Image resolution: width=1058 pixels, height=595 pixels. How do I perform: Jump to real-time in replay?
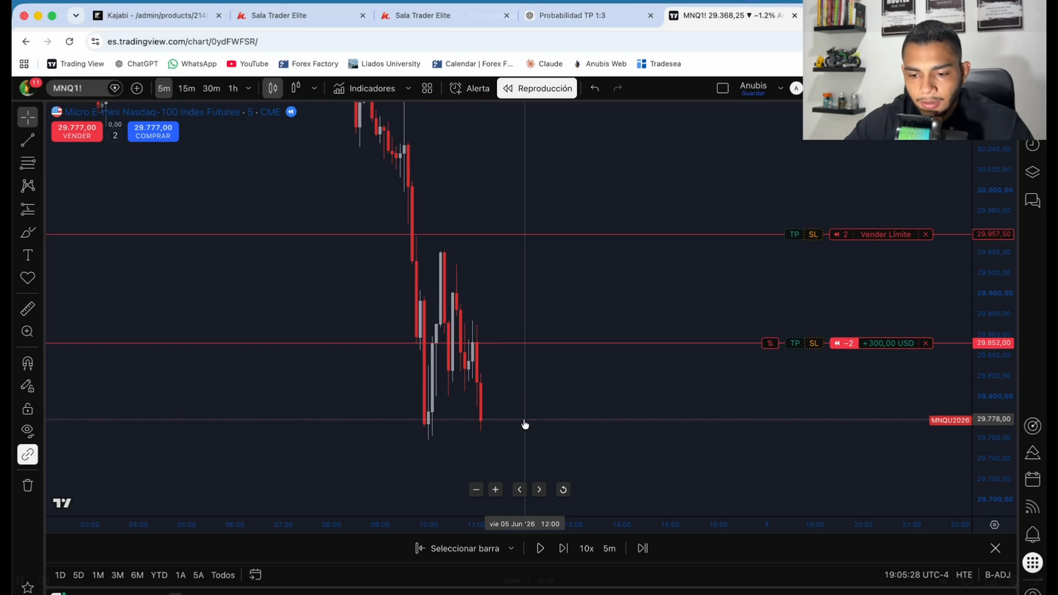642,548
